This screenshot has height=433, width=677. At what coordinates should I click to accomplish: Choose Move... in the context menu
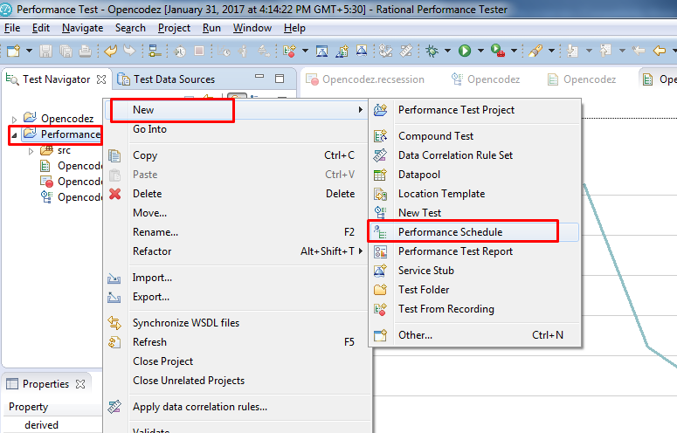pos(236,213)
